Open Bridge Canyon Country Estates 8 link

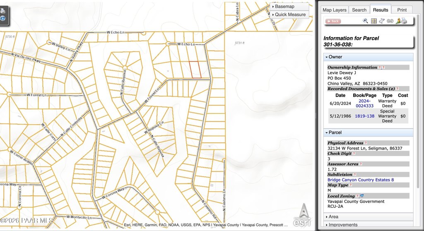[x=360, y=180]
